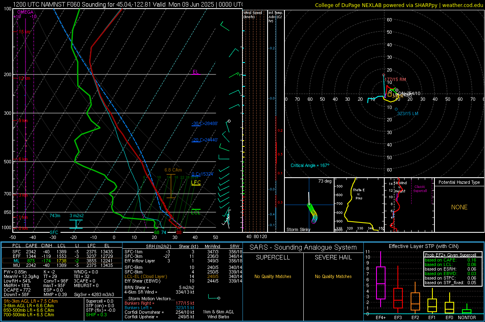Click the highlighted ML parcel row

[62, 261]
